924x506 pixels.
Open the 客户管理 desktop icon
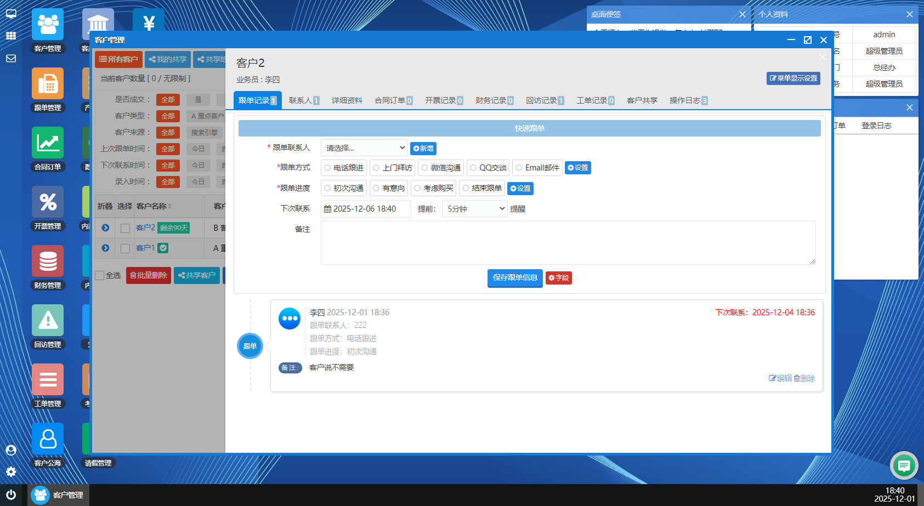click(x=48, y=25)
